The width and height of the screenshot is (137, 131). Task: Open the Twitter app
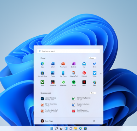[x=94, y=74]
